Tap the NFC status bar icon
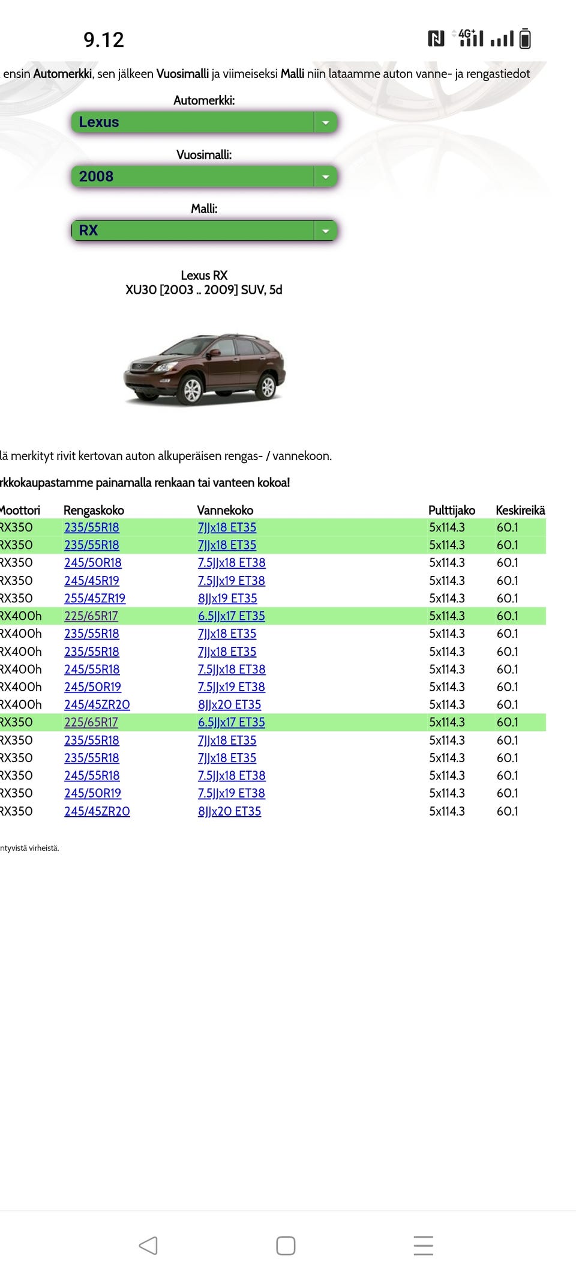 coord(436,39)
